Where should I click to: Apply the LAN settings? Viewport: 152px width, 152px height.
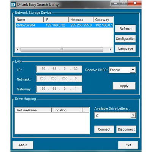point(124,86)
